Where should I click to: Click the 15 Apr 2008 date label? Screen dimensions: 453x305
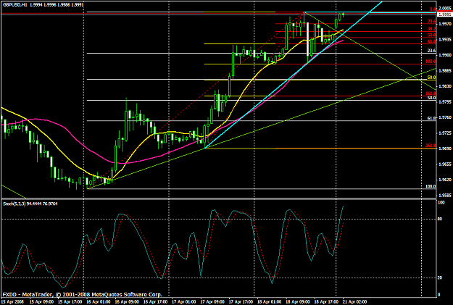click(x=11, y=302)
